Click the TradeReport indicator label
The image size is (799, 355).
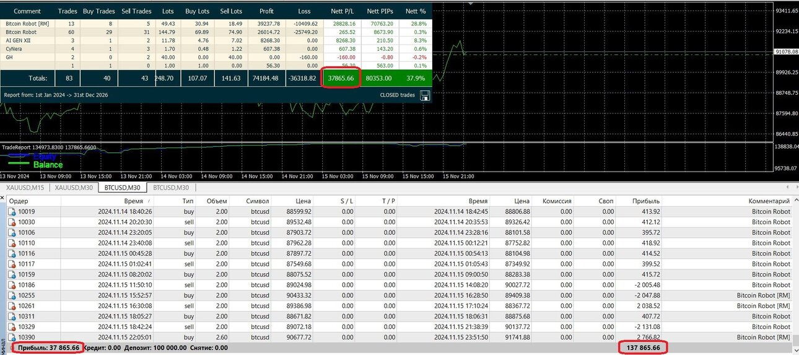pyautogui.click(x=49, y=147)
